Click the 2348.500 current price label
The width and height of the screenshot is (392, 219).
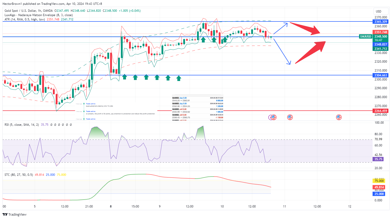381,37
